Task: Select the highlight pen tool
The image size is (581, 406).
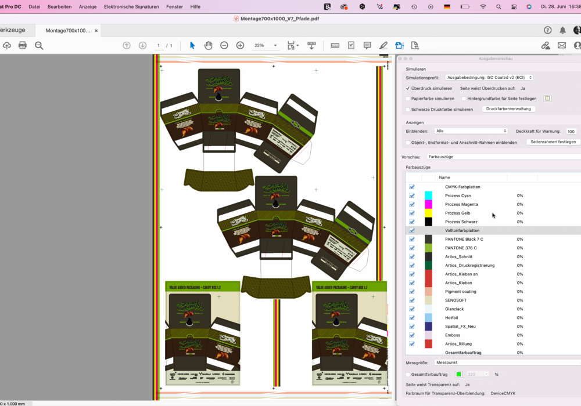Action: tap(383, 45)
